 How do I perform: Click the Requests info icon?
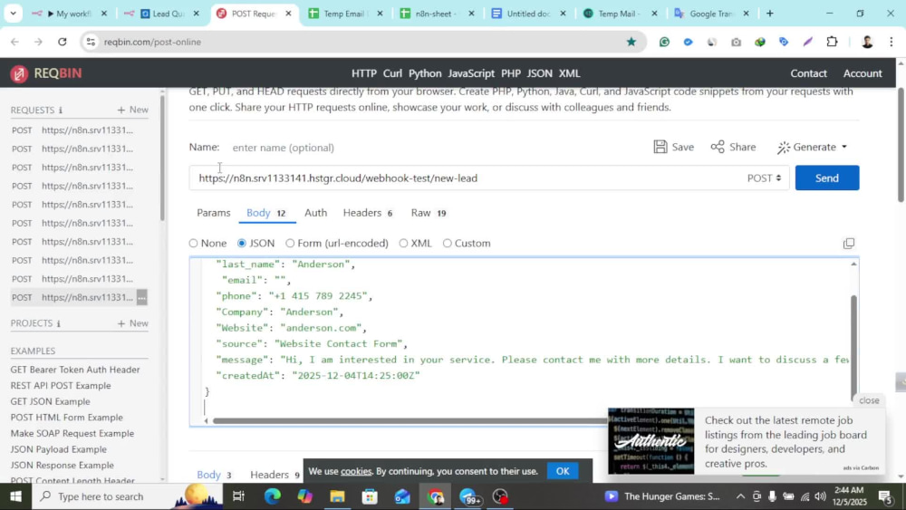60,110
